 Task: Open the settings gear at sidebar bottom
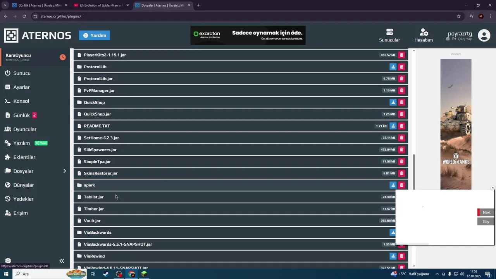pos(8,261)
